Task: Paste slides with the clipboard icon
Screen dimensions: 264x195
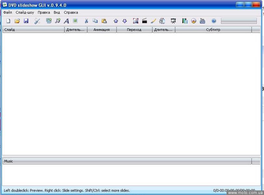Action: click(x=104, y=21)
